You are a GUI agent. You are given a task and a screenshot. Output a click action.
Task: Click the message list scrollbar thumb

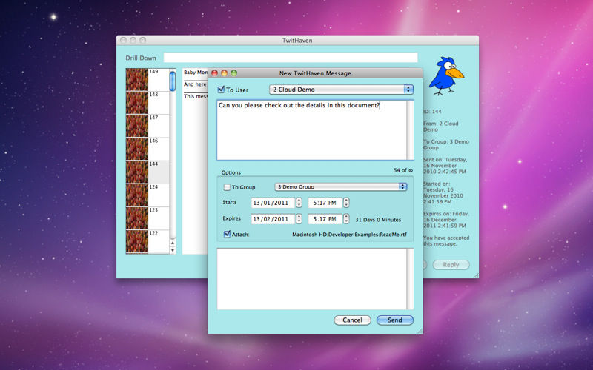[173, 81]
